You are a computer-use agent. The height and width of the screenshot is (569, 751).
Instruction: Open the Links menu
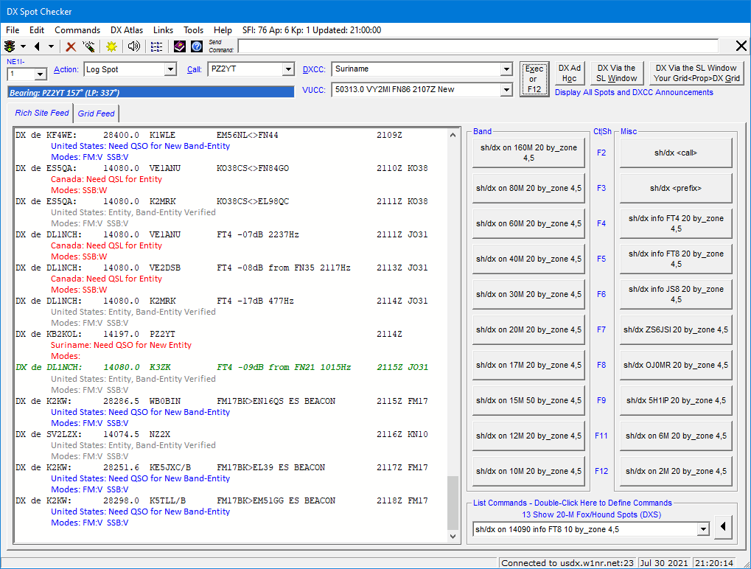click(164, 30)
